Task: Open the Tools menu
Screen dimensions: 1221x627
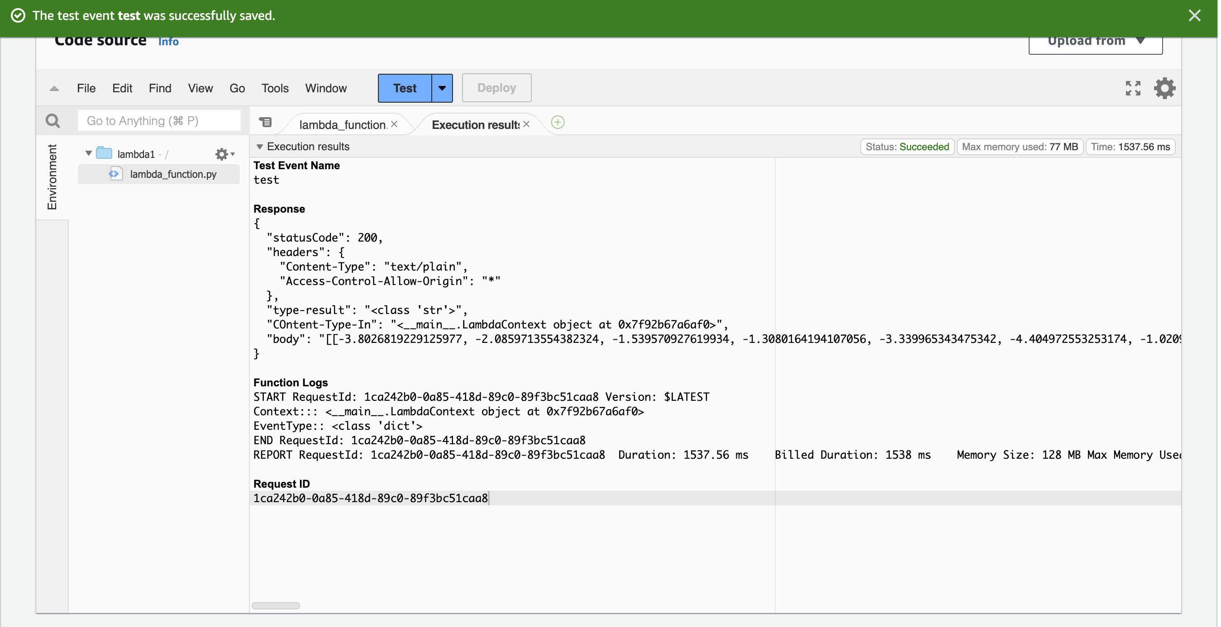Action: pyautogui.click(x=275, y=88)
